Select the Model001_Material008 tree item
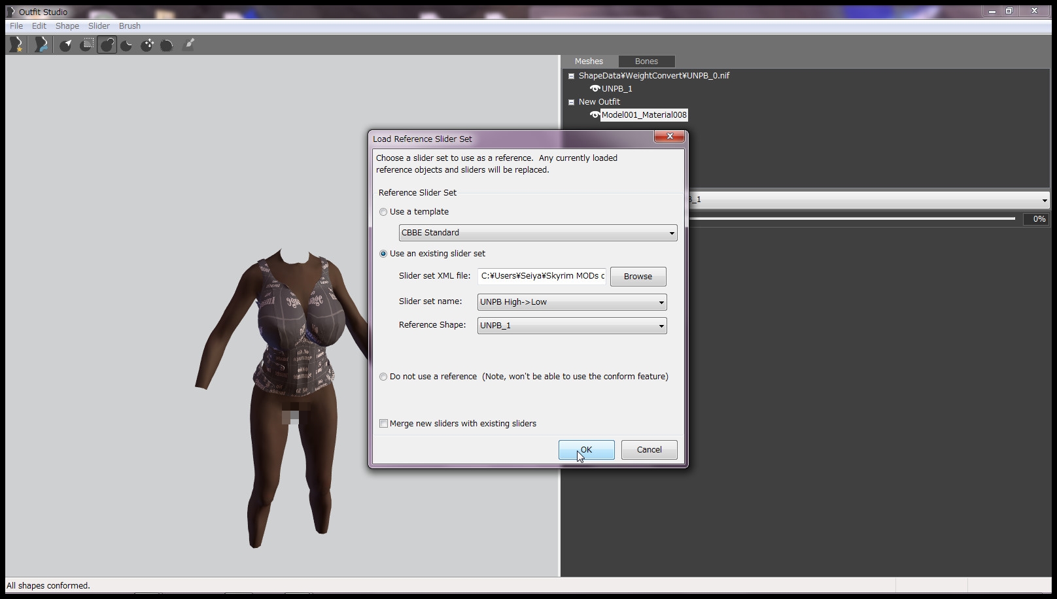The width and height of the screenshot is (1057, 599). tap(644, 115)
